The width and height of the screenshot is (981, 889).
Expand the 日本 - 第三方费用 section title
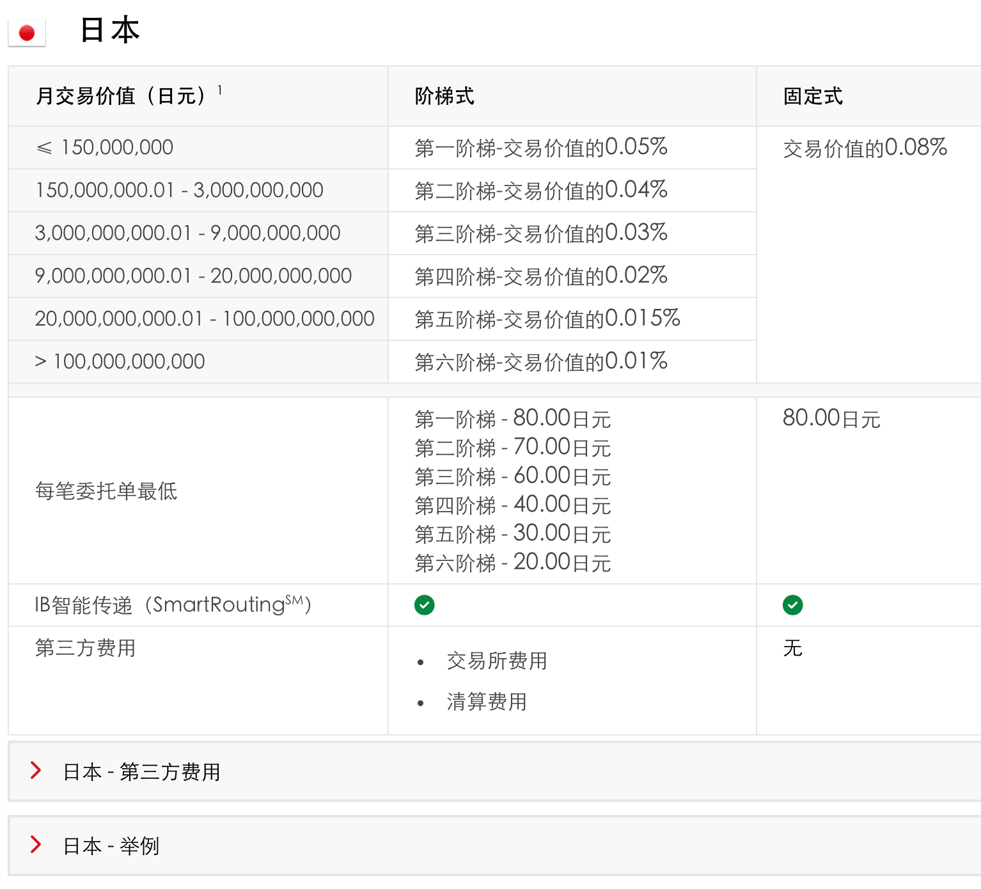pos(141,772)
